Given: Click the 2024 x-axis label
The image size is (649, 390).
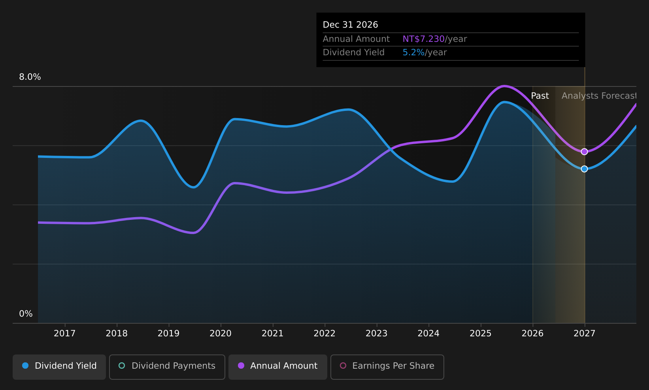Looking at the screenshot, I should [x=428, y=334].
